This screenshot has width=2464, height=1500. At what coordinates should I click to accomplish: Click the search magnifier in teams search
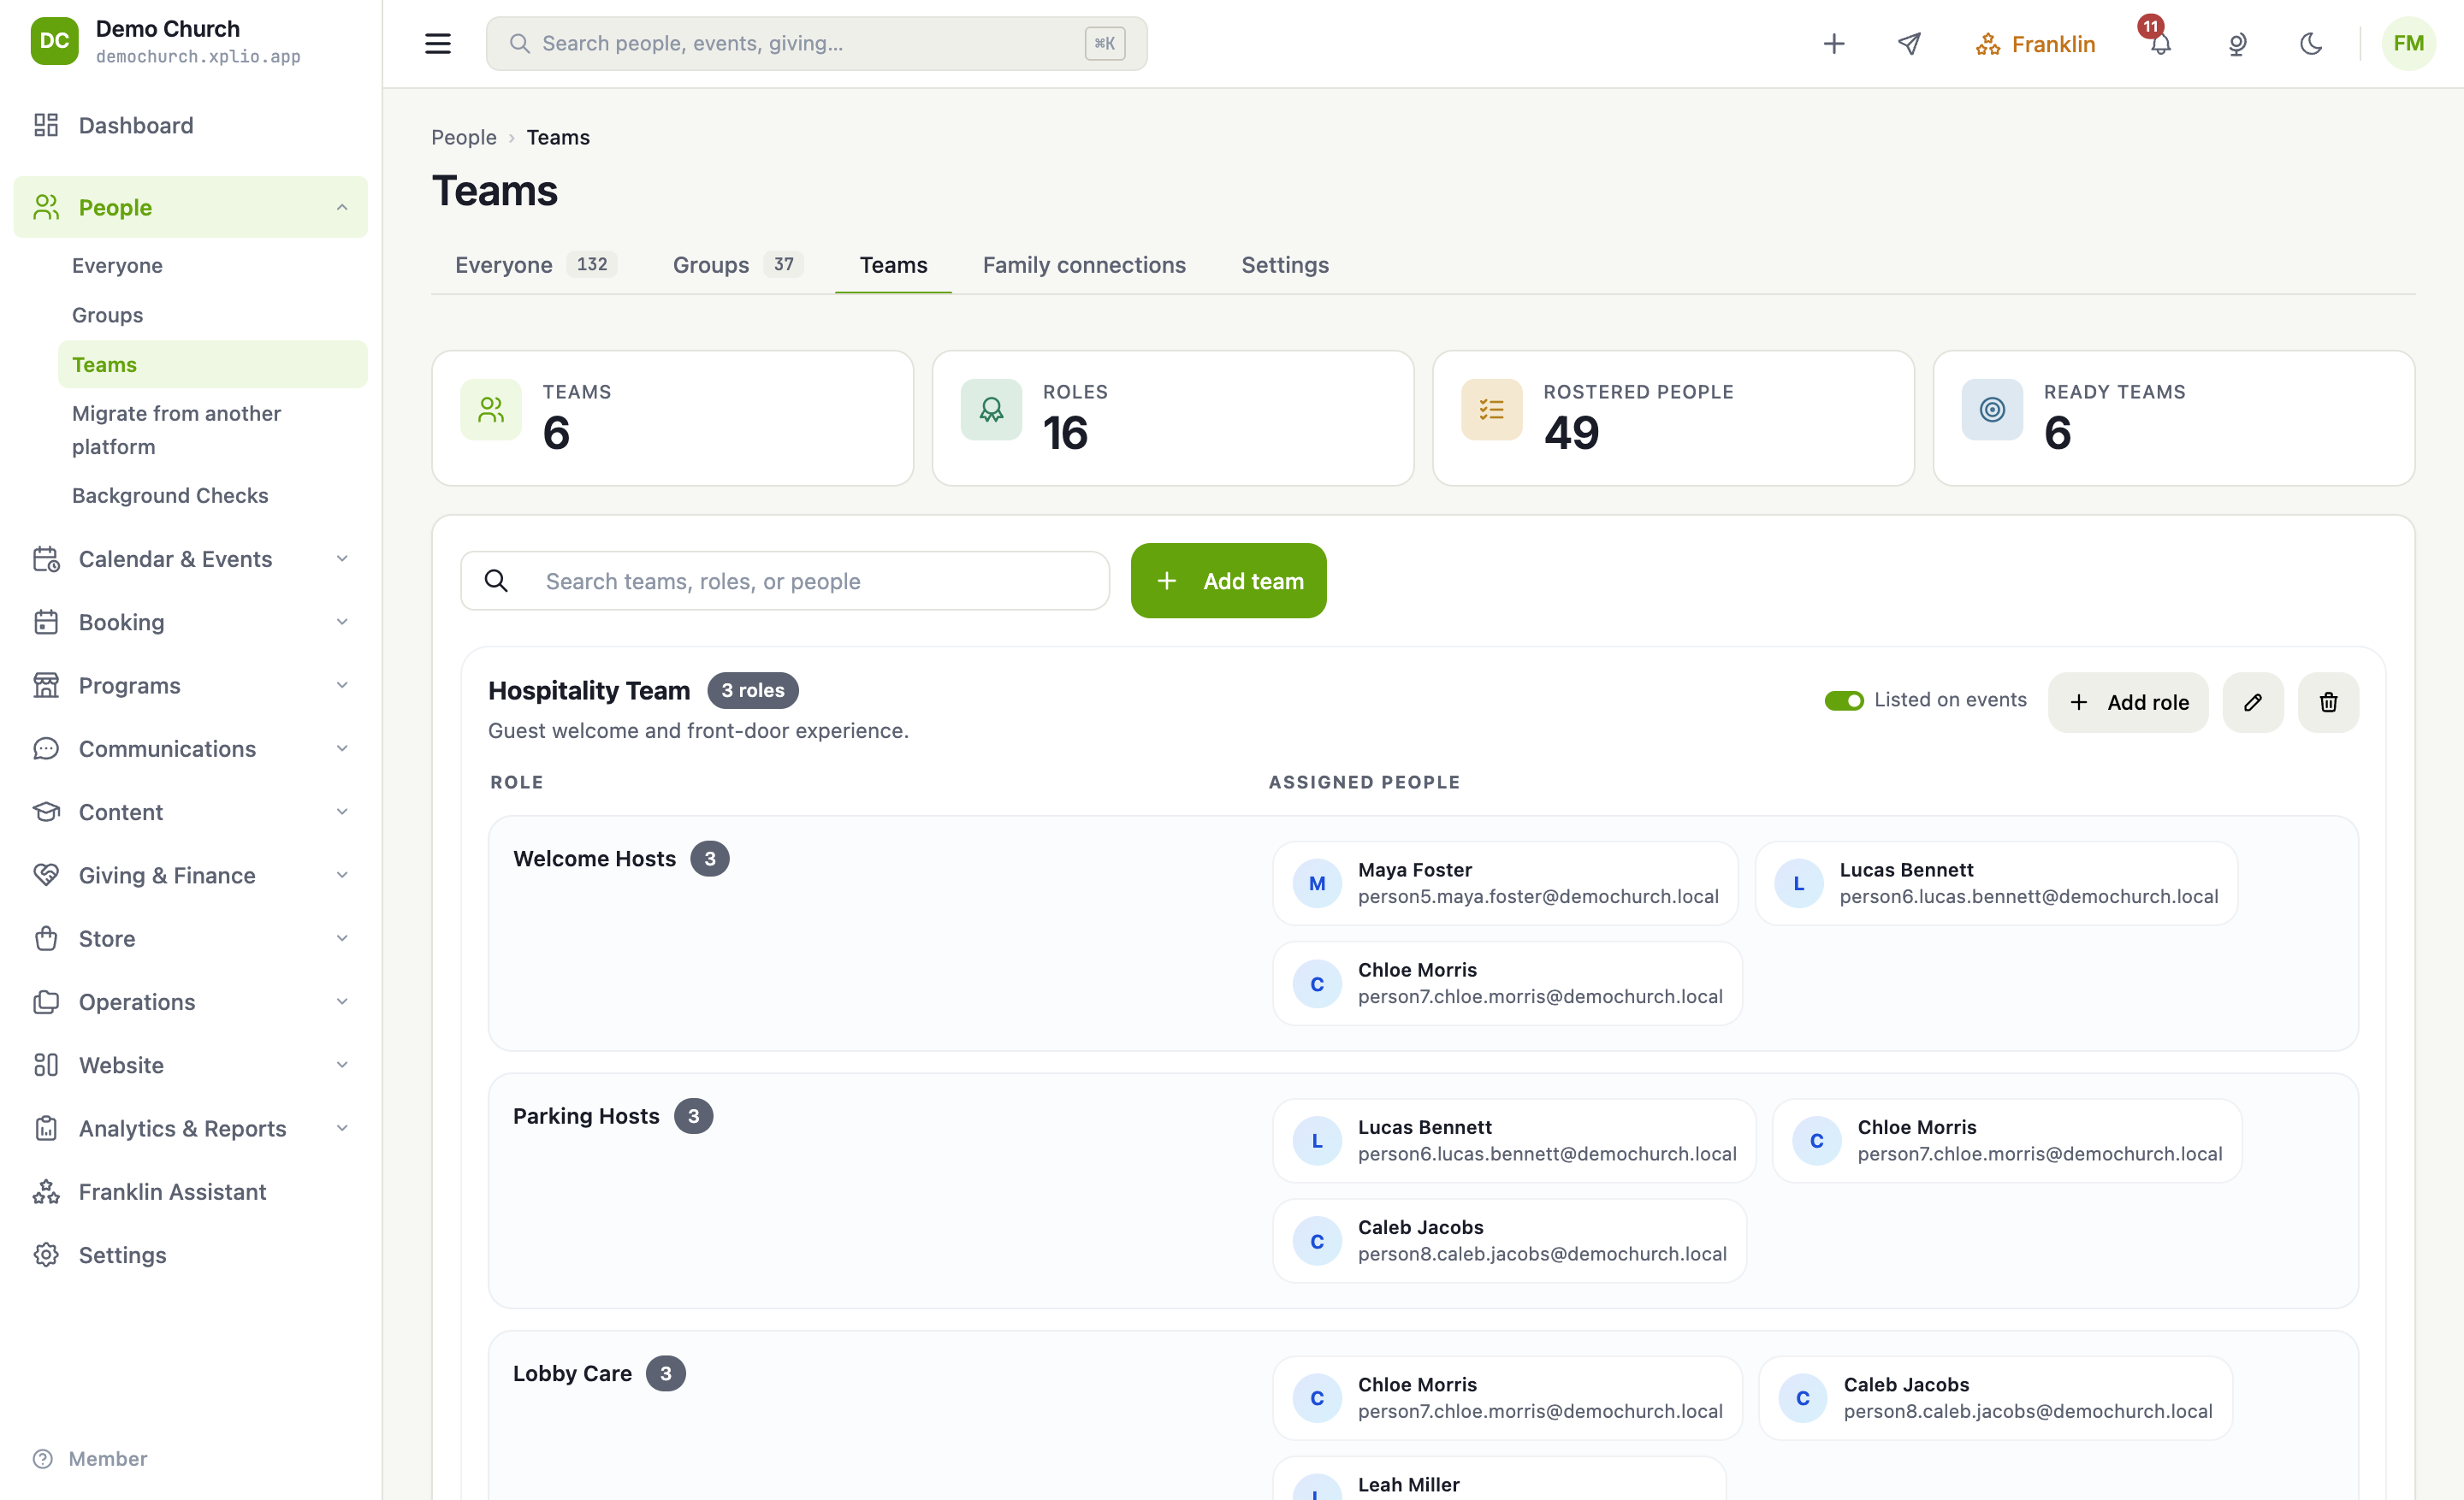496,581
